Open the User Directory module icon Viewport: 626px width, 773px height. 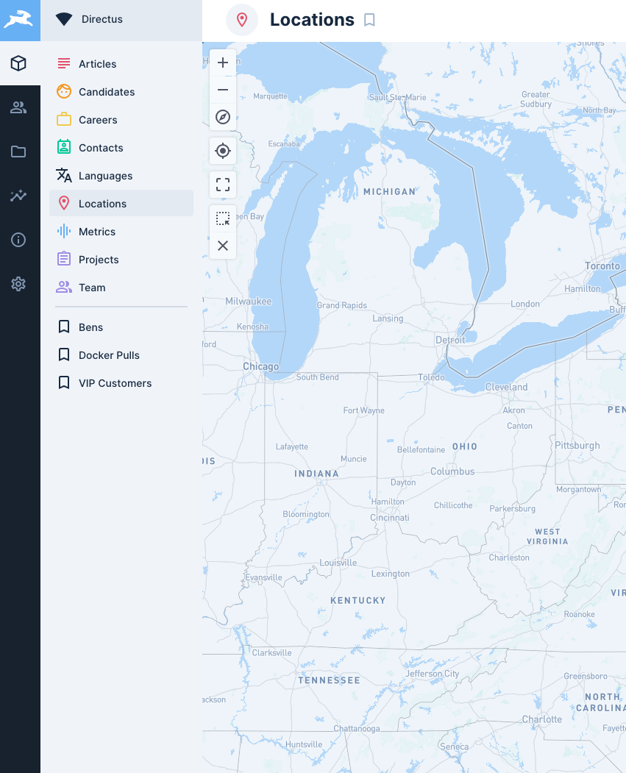point(18,107)
